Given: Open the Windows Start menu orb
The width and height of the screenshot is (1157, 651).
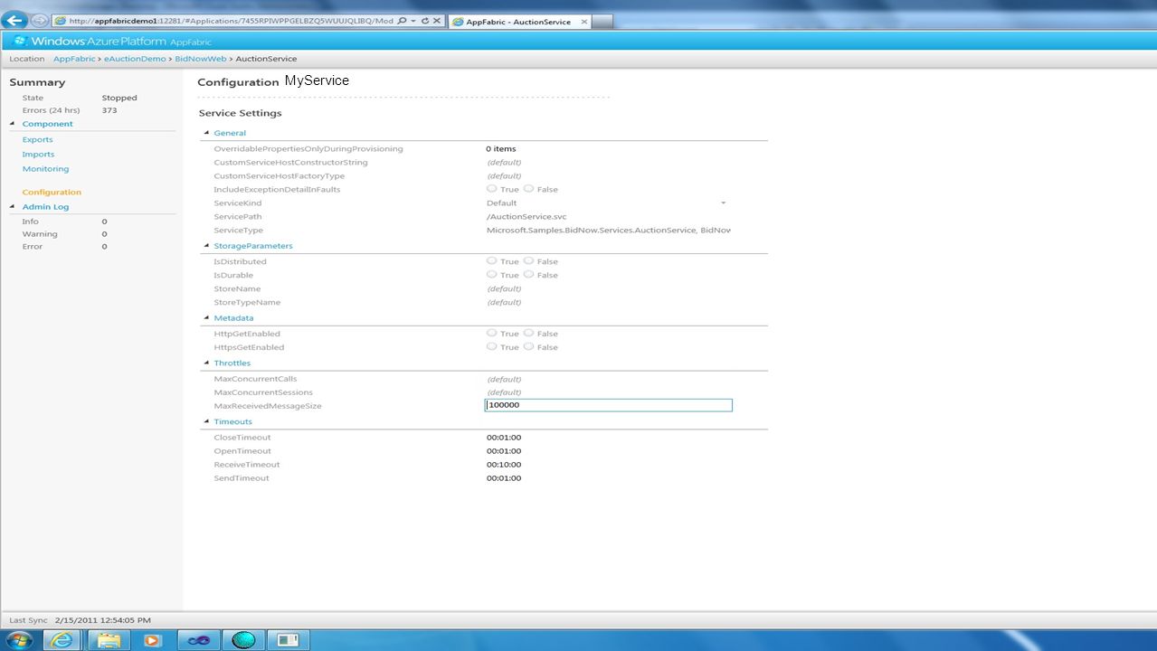Looking at the screenshot, I should 19,640.
